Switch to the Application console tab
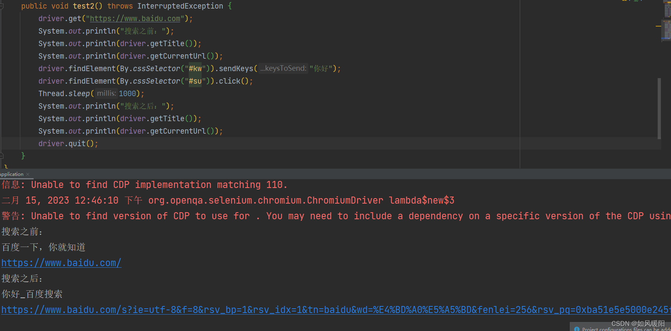 click(12, 174)
